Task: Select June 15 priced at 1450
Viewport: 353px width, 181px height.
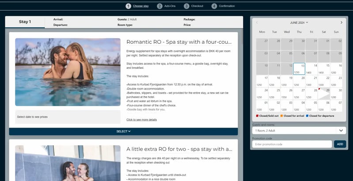Action: click(324, 69)
